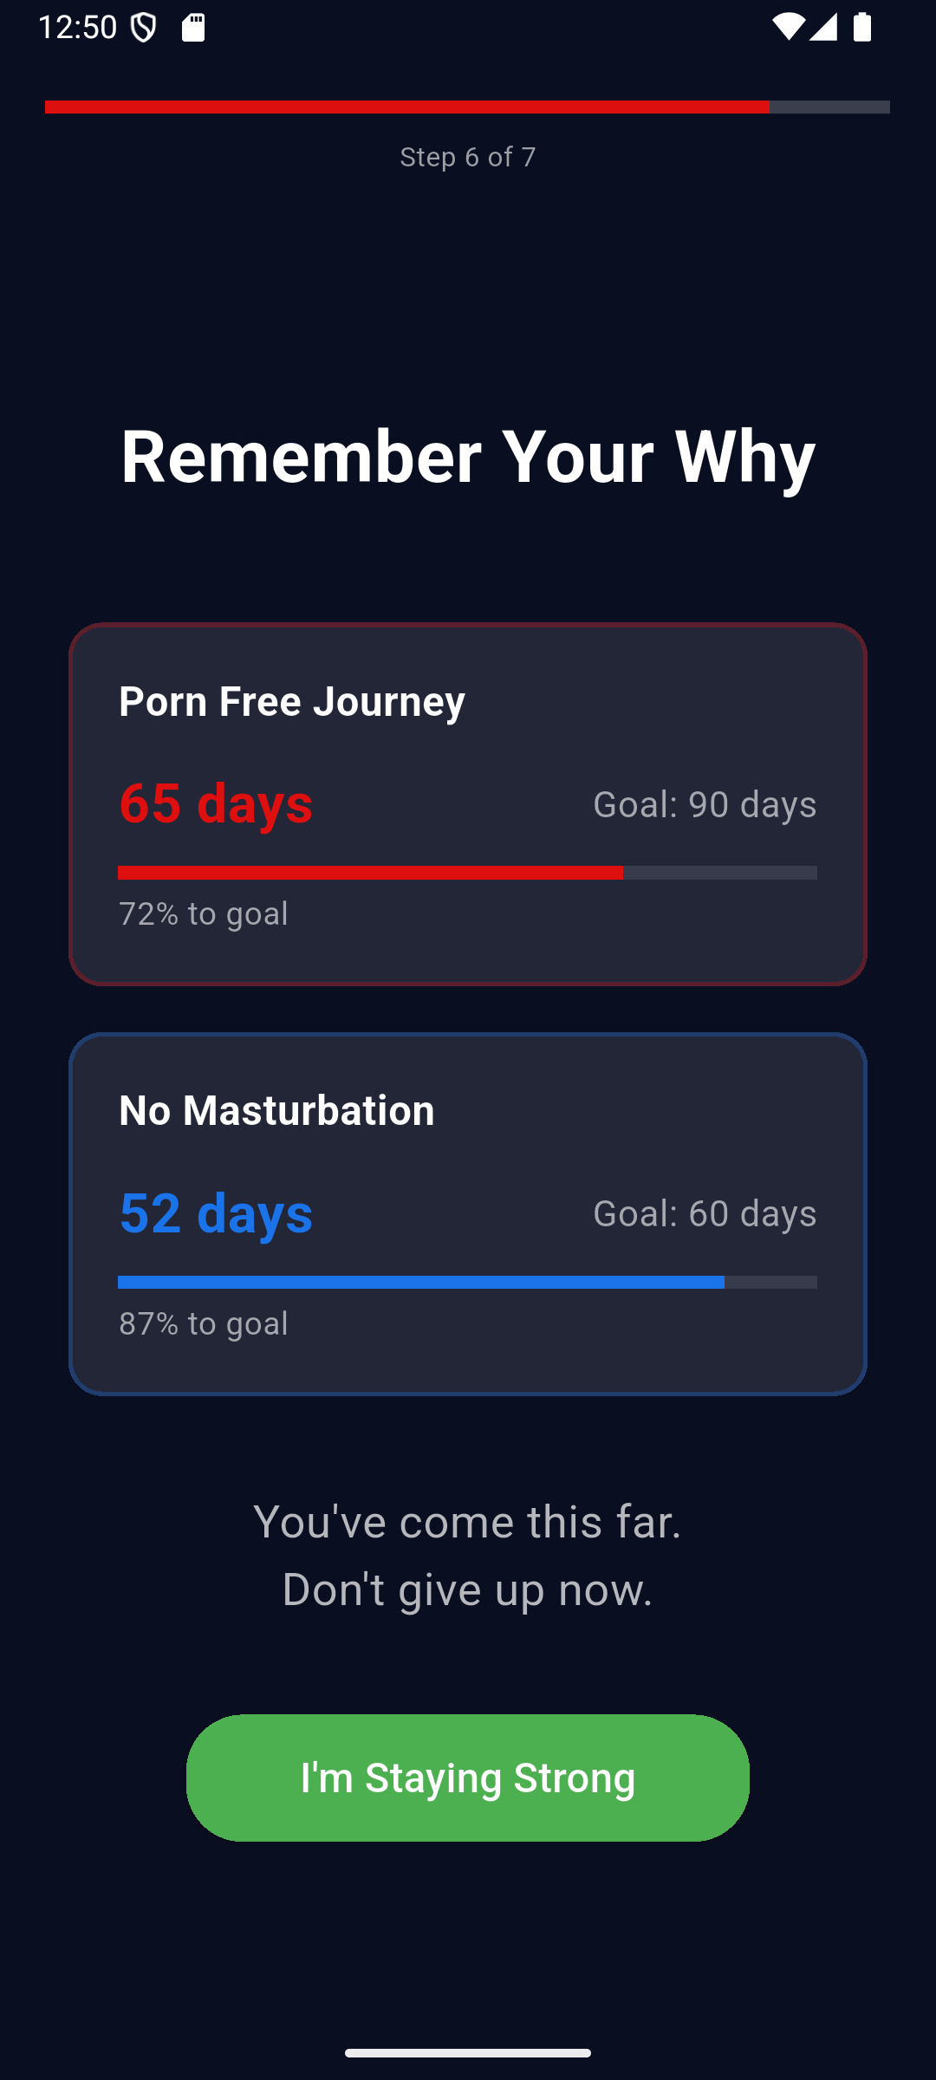Tap the shield icon in status bar
936x2080 pixels.
[x=143, y=28]
